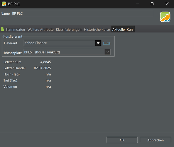Select the Aktueller Kurs tab
This screenshot has height=147, width=174.
click(x=123, y=29)
